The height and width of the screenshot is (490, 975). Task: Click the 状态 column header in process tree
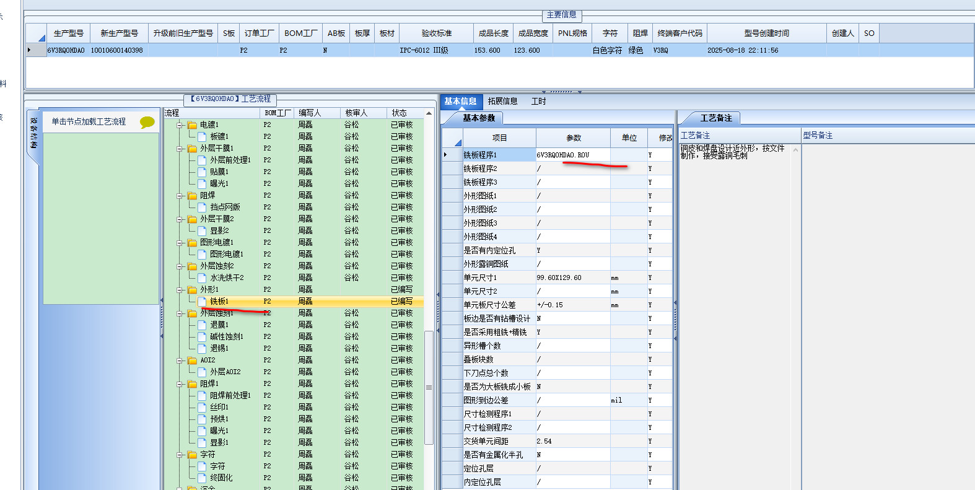pos(405,113)
